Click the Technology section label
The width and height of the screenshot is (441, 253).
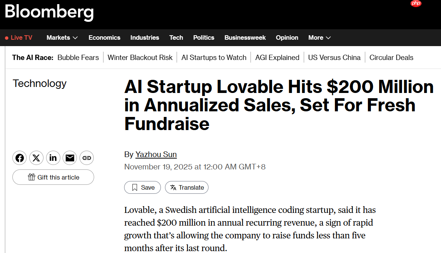click(x=39, y=83)
